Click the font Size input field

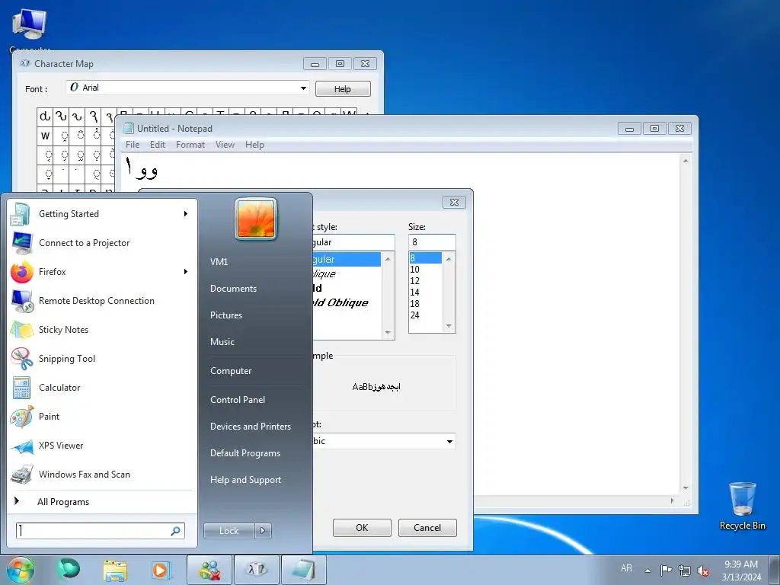click(x=432, y=242)
